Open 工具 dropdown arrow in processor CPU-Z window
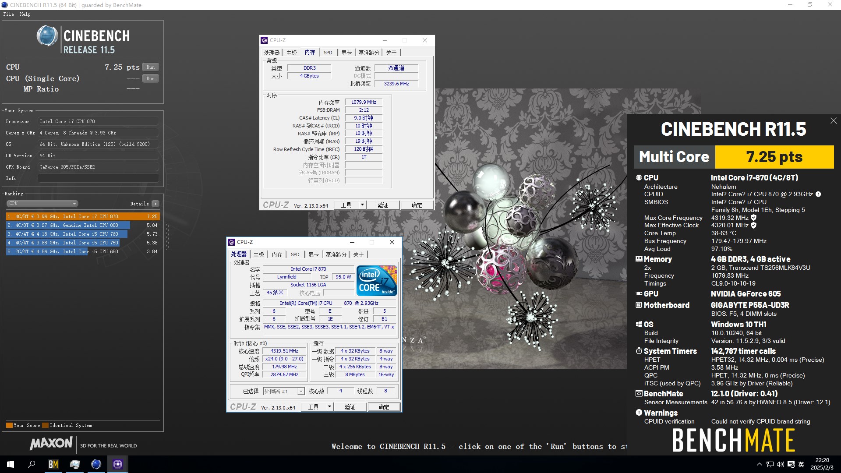The width and height of the screenshot is (841, 473). pyautogui.click(x=329, y=407)
